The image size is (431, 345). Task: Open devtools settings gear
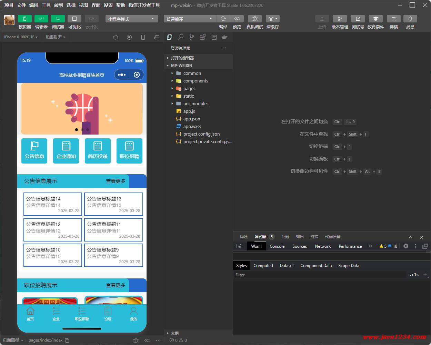(x=406, y=246)
